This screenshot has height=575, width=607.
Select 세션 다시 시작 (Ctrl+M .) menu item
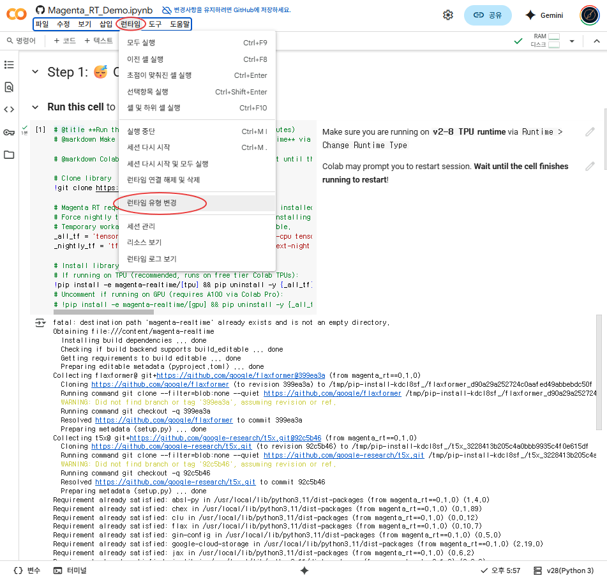tap(197, 147)
